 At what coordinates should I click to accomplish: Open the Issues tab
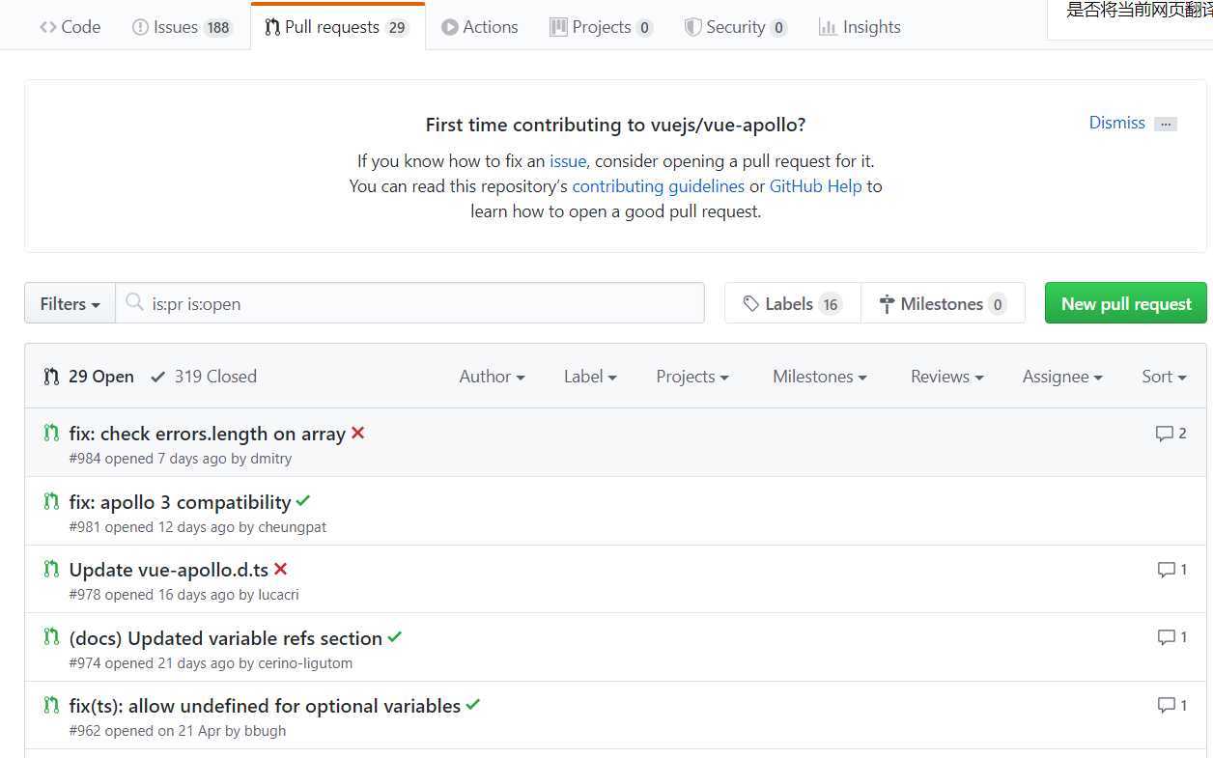tap(183, 27)
